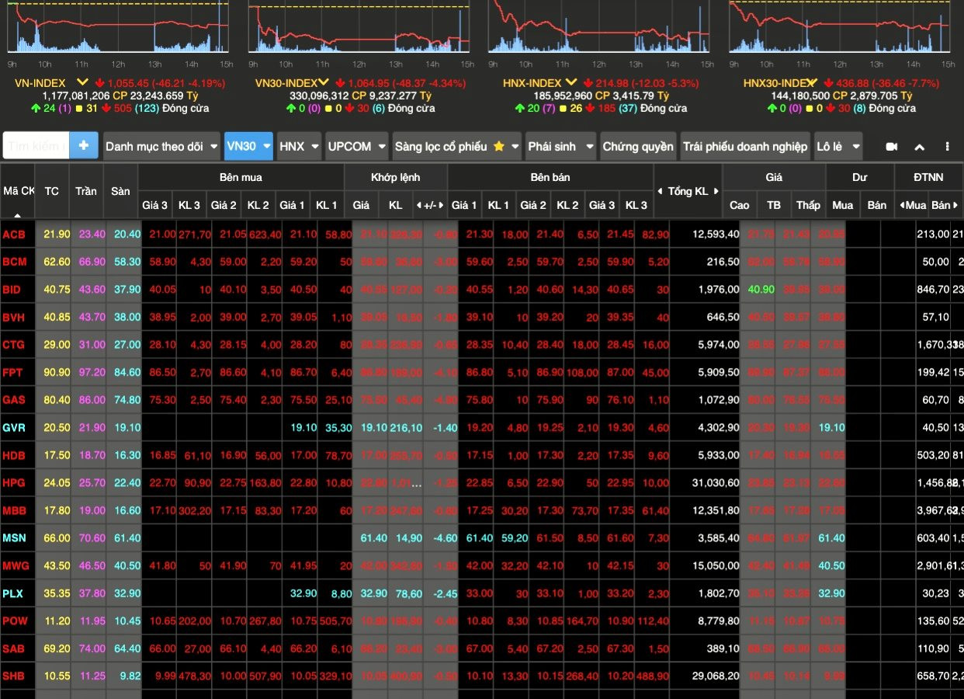The width and height of the screenshot is (964, 699).
Task: Click the right arrow next to +/- column
Action: click(x=442, y=205)
